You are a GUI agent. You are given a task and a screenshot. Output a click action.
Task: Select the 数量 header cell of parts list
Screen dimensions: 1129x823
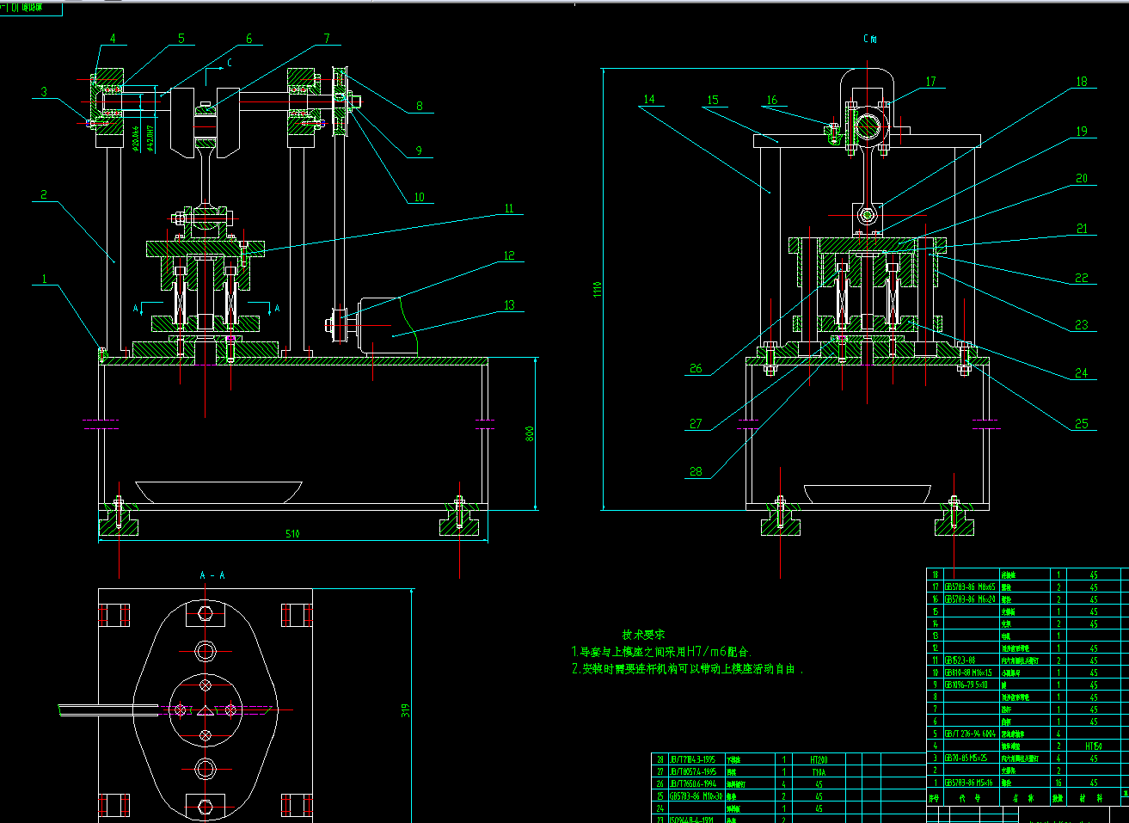(1058, 799)
